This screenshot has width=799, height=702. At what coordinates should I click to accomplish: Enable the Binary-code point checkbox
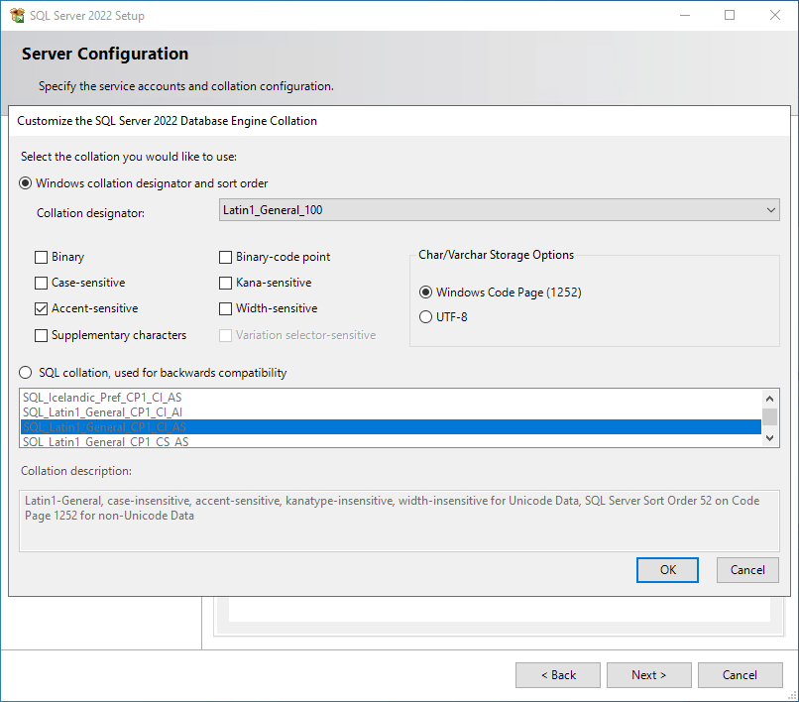pyautogui.click(x=225, y=257)
